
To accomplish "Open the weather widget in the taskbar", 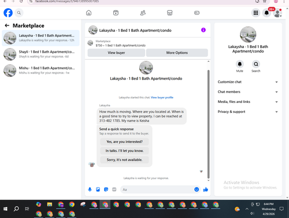I will pos(237,209).
